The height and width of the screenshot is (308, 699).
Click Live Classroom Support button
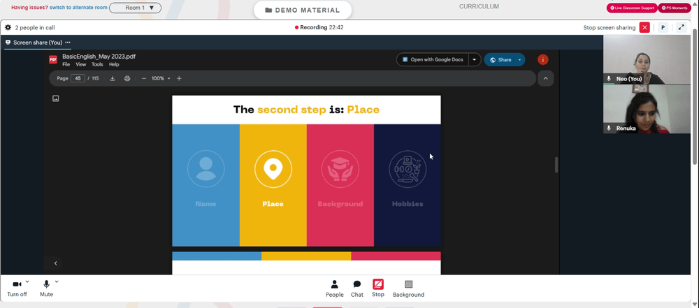(x=632, y=8)
